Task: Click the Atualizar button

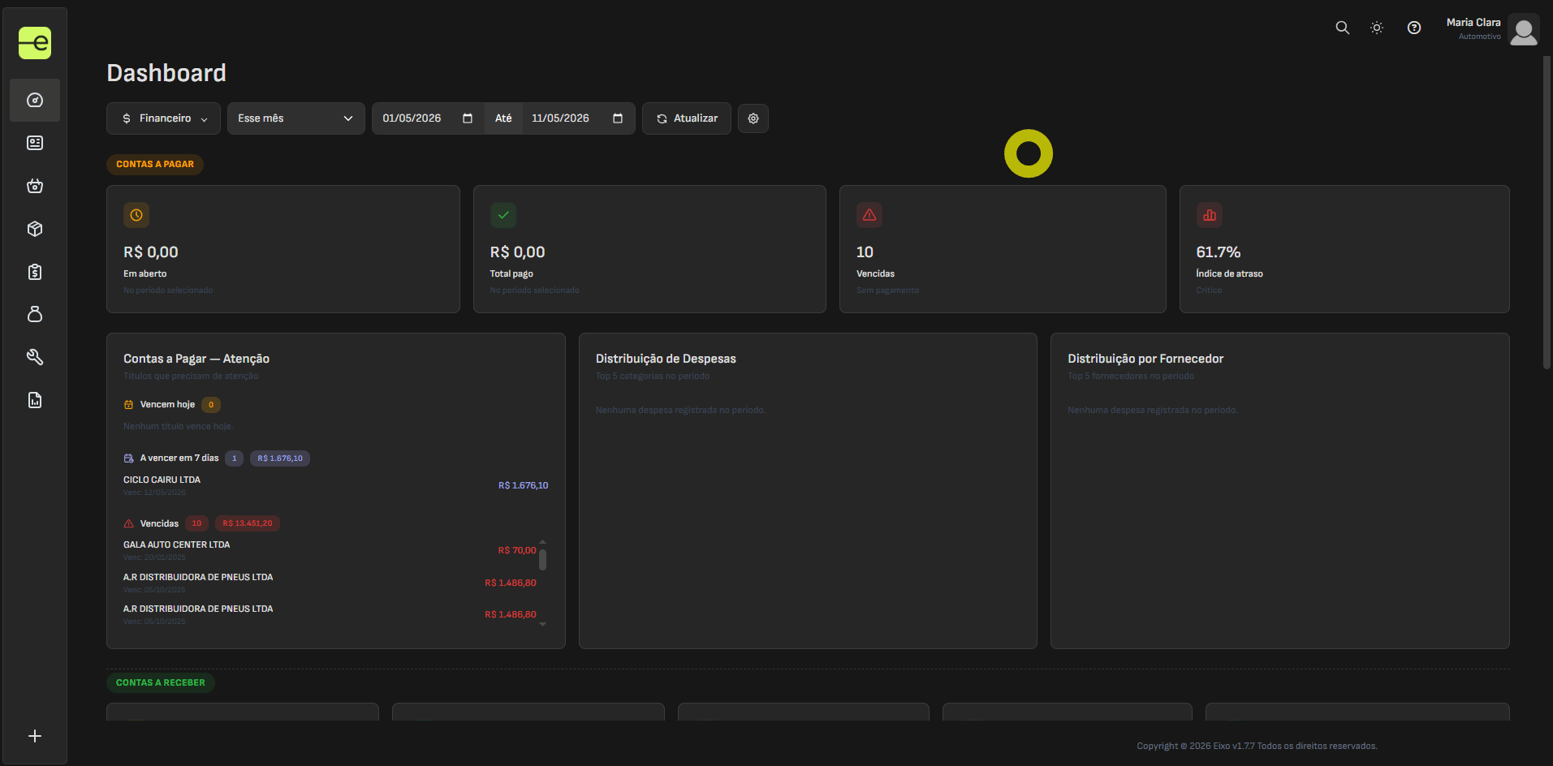Action: (687, 118)
